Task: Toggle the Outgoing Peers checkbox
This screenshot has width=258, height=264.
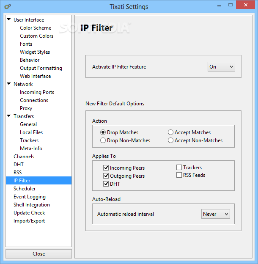Action: (x=106, y=176)
